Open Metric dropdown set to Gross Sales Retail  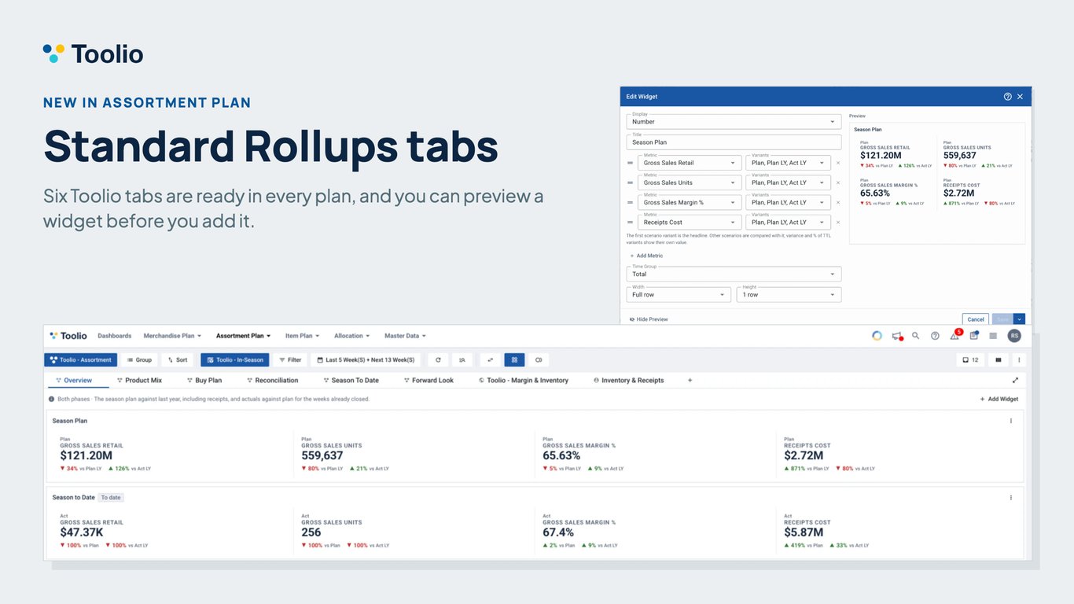coord(689,163)
